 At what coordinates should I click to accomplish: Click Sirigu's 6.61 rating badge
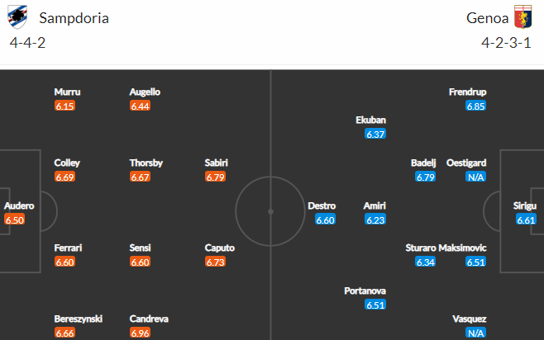point(526,220)
